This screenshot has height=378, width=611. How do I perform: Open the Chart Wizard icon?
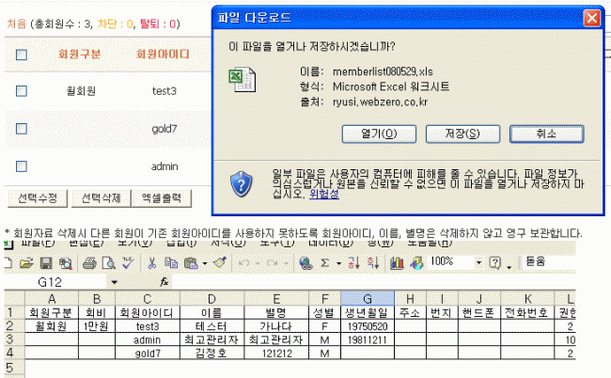(x=397, y=263)
